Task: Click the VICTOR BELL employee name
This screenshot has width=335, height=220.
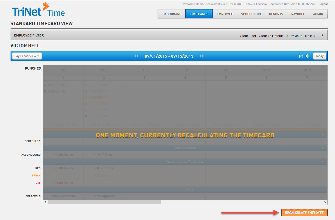Action: 25,46
